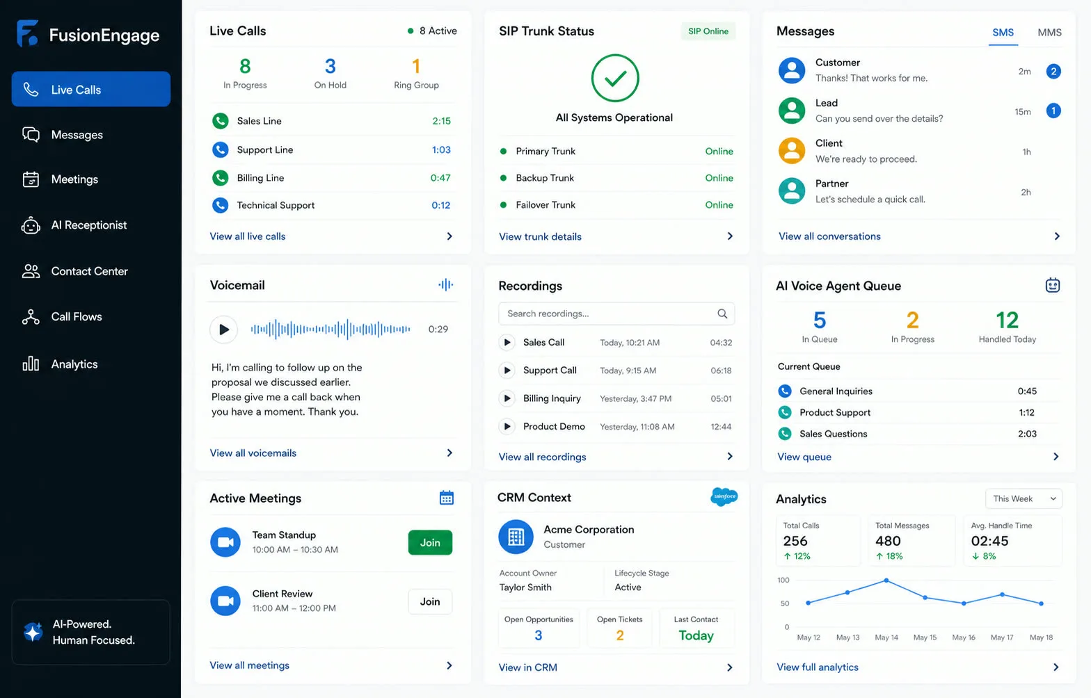Open the Customer message conversation
1091x698 pixels.
(919, 70)
